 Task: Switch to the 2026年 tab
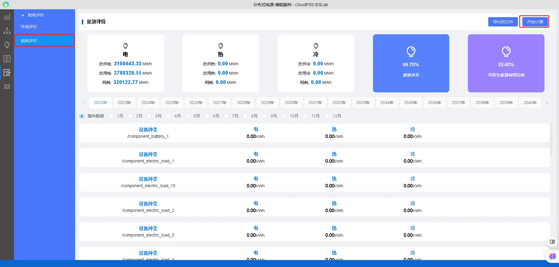(x=196, y=103)
